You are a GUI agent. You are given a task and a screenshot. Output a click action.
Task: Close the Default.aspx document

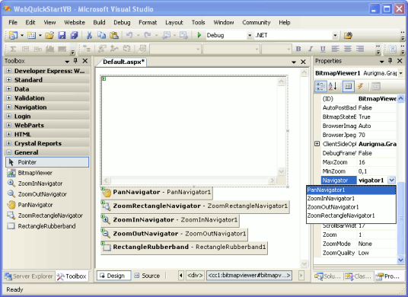click(x=303, y=62)
